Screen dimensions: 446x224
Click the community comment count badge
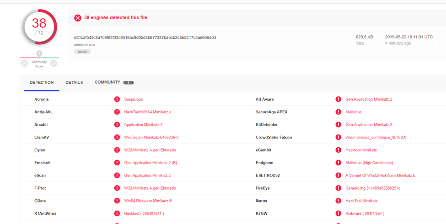tap(129, 83)
